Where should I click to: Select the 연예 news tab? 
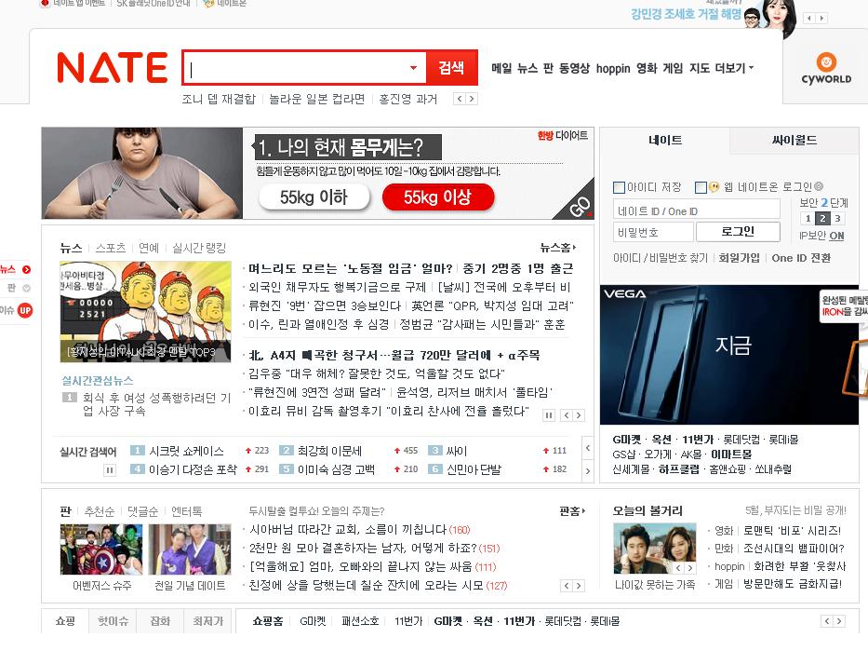point(148,249)
